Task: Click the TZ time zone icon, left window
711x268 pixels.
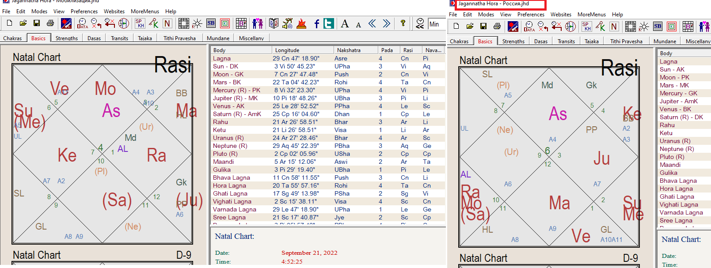Action: [124, 23]
